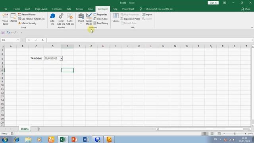The height and width of the screenshot is (143, 254).
Task: Switch to the Data tab
Action: 69,9
